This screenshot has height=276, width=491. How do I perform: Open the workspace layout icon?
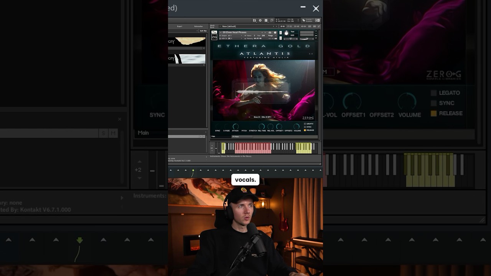pyautogui.click(x=266, y=20)
